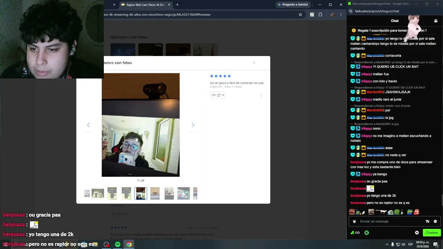
Task: Show the next review photo
Action: [x=193, y=125]
